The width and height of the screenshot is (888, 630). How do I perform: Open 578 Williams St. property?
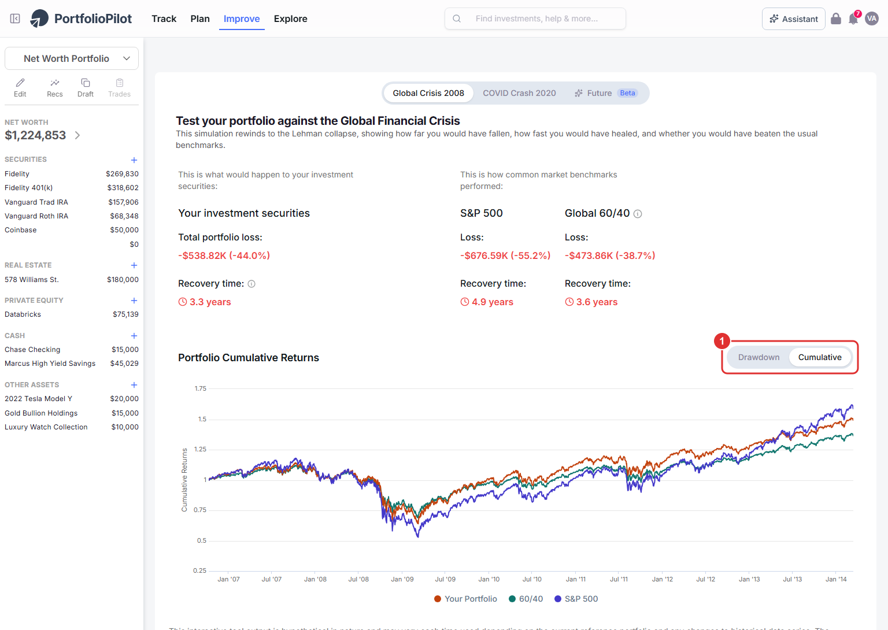(x=72, y=280)
